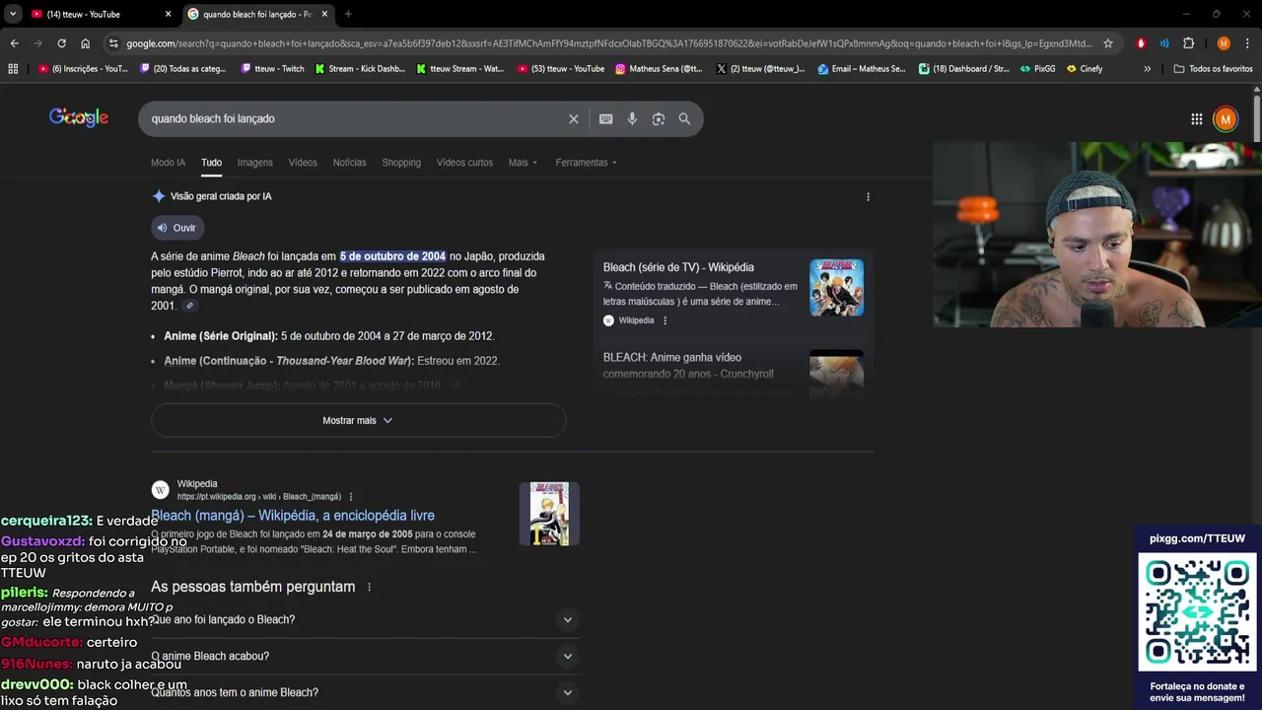Bookmark this page with the star icon
Screen dimensions: 1262x710
(1108, 43)
